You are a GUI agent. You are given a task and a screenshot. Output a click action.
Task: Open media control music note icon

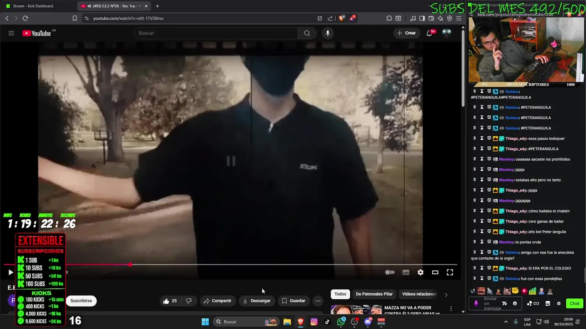pos(413,18)
